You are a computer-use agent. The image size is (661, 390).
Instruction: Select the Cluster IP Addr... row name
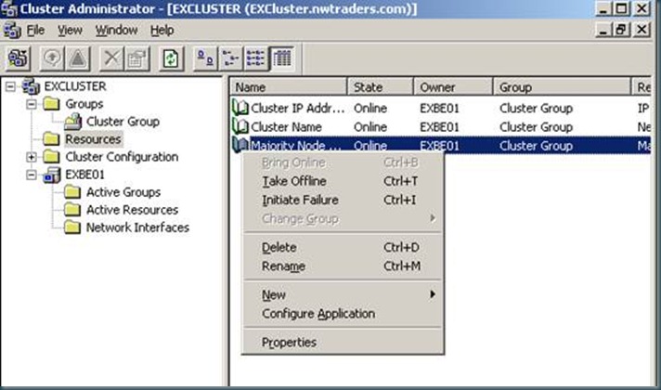298,108
